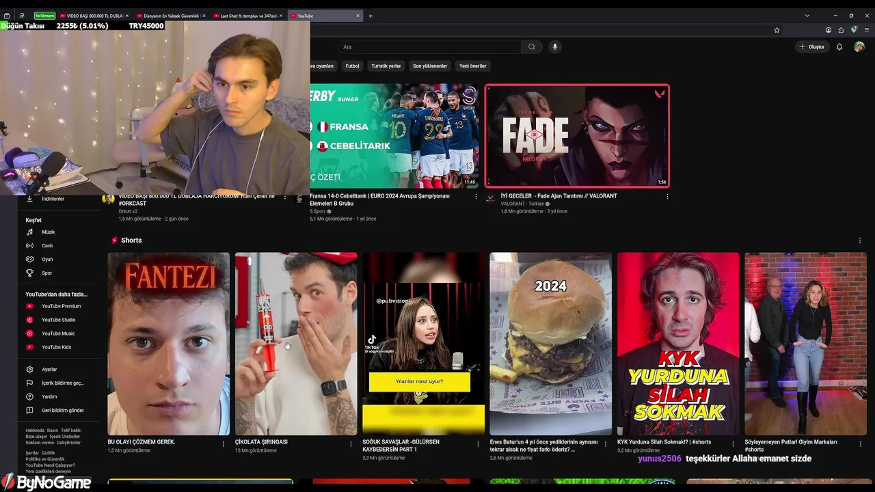Close the active YouTube browser tab

[x=358, y=16]
